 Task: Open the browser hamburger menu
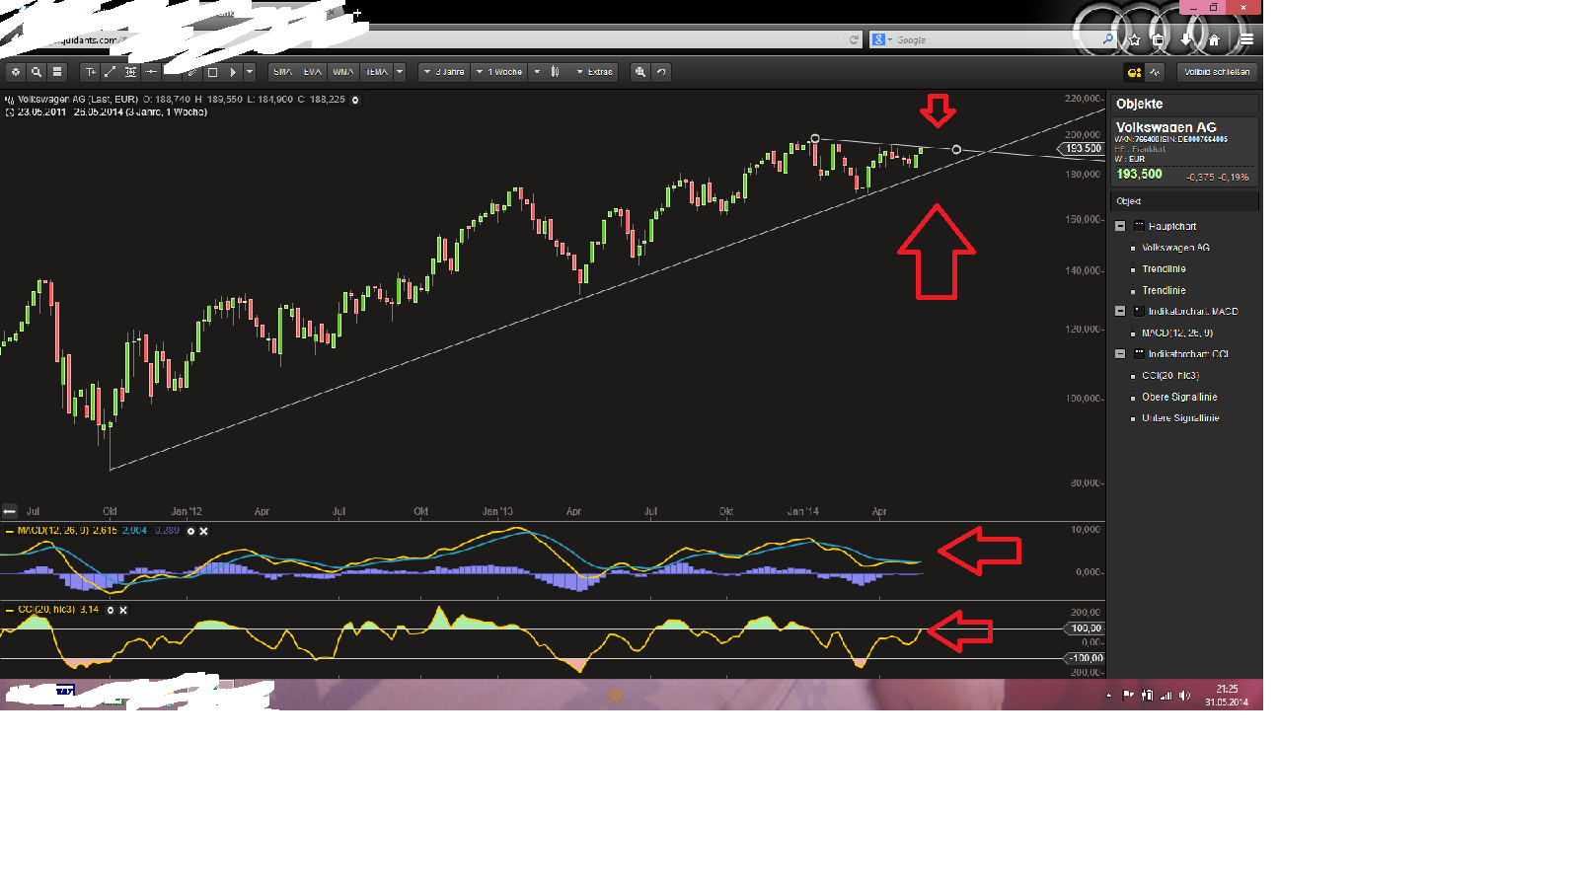1246,40
